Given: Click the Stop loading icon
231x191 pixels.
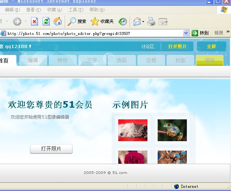Looking at the screenshot, I should click(x=34, y=21).
